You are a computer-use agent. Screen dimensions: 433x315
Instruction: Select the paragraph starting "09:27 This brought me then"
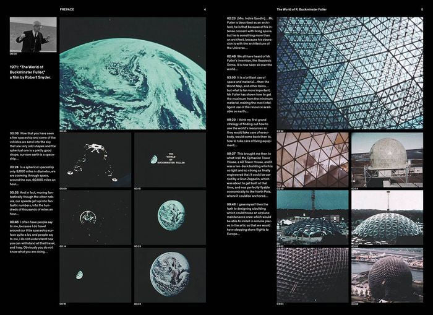(x=250, y=175)
